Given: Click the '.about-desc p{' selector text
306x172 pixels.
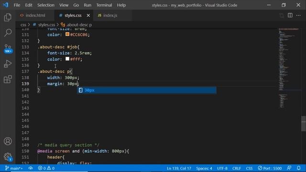Looking at the screenshot, I should pos(55,71).
